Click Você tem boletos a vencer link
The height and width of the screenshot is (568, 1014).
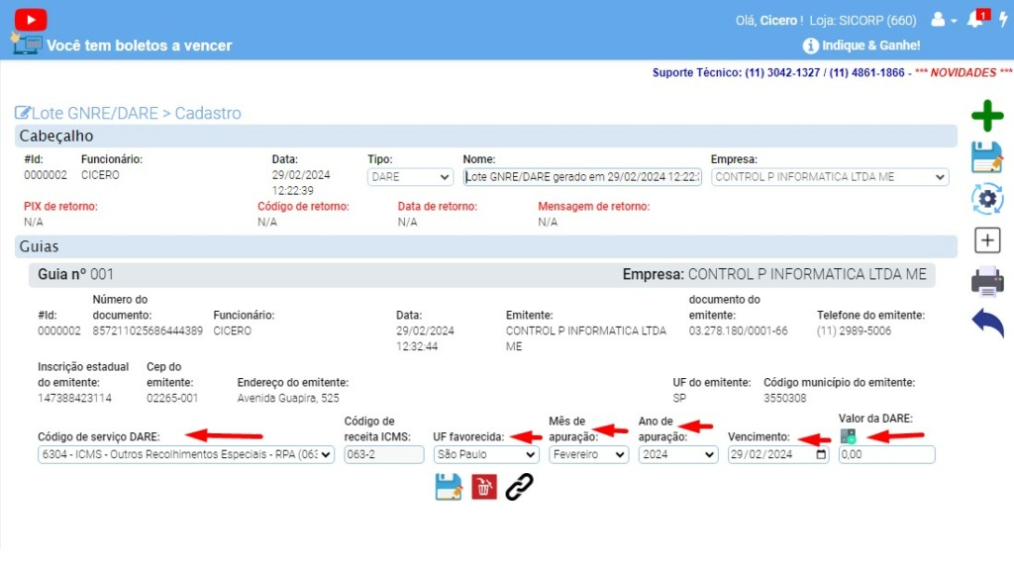coord(139,46)
